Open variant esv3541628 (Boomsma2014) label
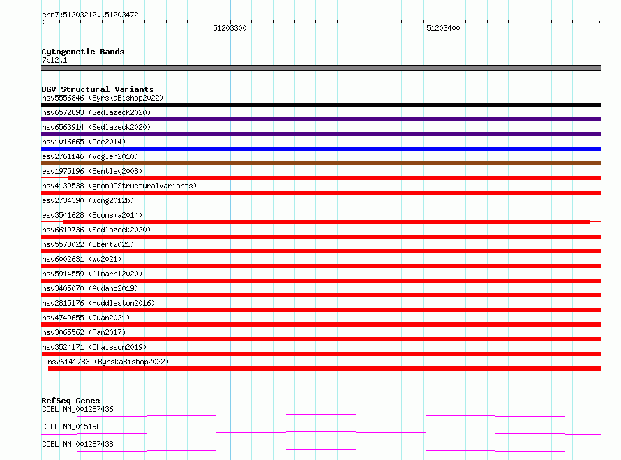Screen dimensions: 621x460 [92, 215]
